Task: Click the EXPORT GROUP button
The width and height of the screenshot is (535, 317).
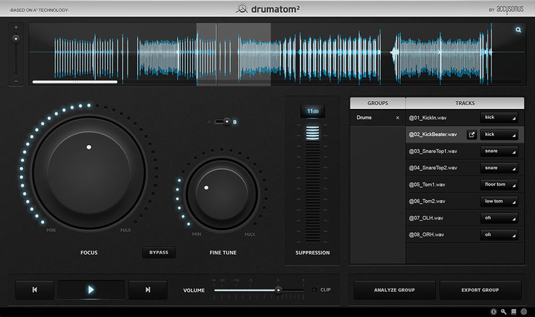Action: tap(480, 290)
